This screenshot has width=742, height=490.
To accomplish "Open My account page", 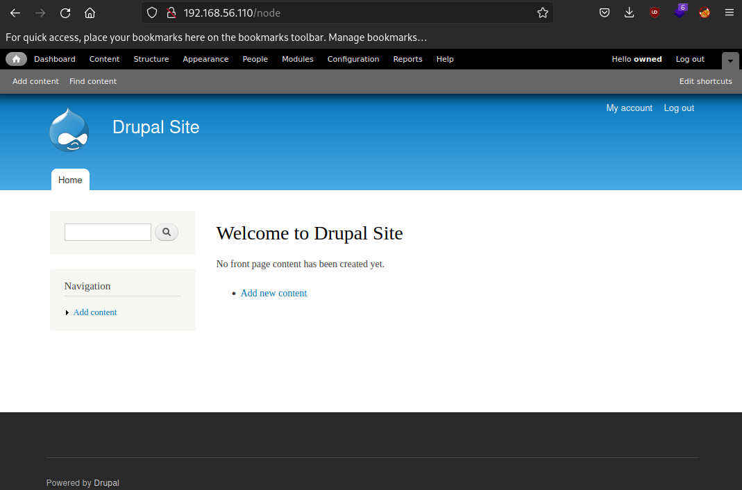I will coord(629,108).
